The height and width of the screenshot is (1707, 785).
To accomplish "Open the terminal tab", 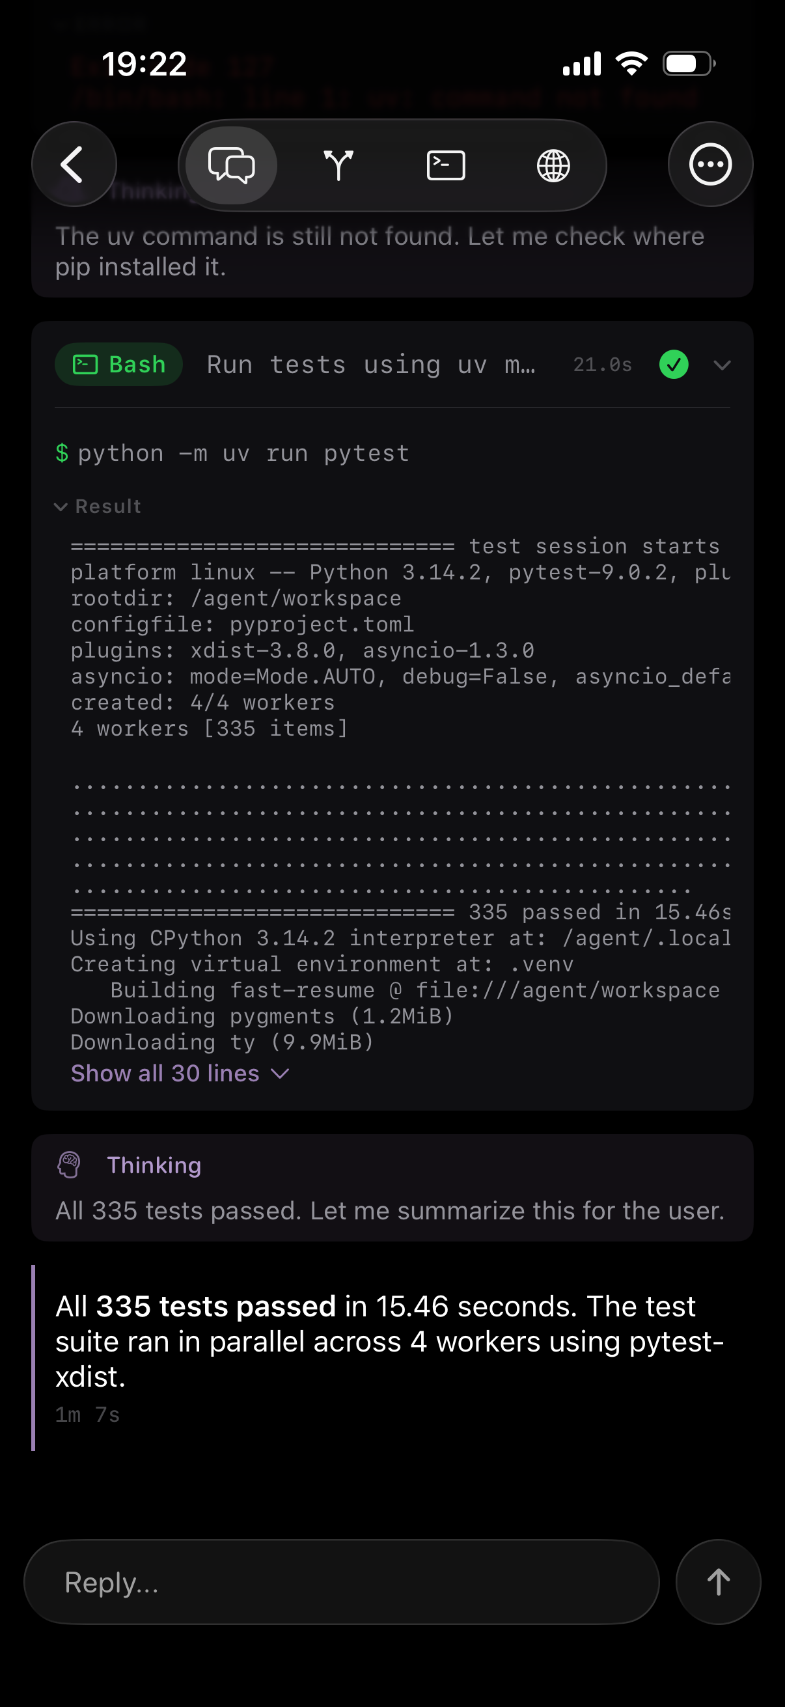I will pyautogui.click(x=446, y=165).
